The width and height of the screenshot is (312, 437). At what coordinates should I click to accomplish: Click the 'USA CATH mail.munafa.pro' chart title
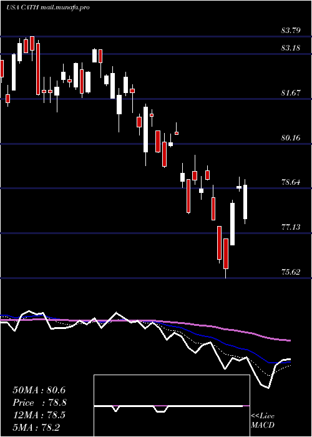tap(48, 7)
